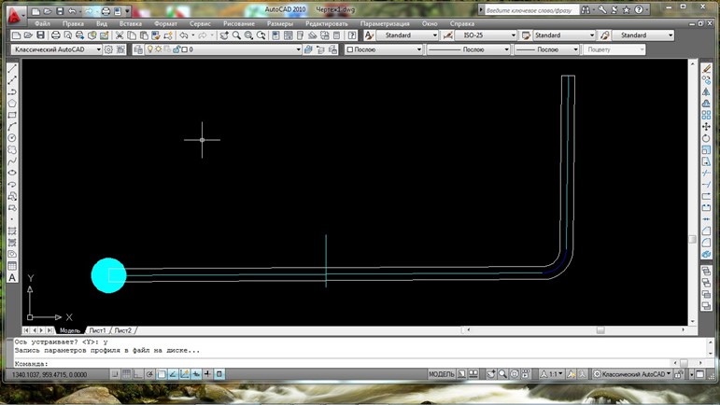Toggle Polar tracking in the status bar
Viewport: 720px width, 405px height.
[x=149, y=374]
